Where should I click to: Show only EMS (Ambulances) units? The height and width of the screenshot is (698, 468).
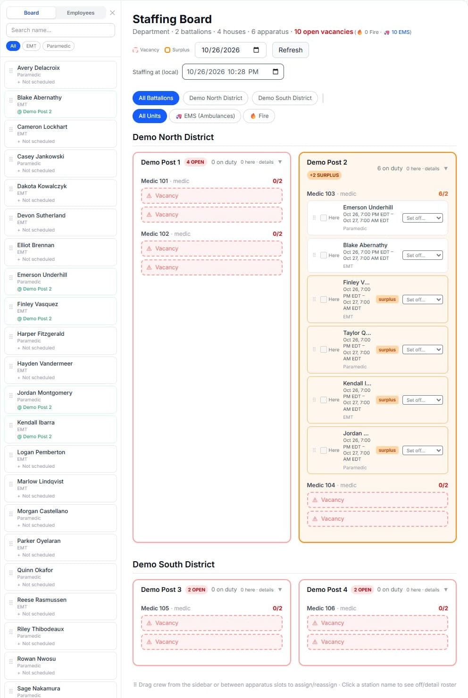(205, 116)
